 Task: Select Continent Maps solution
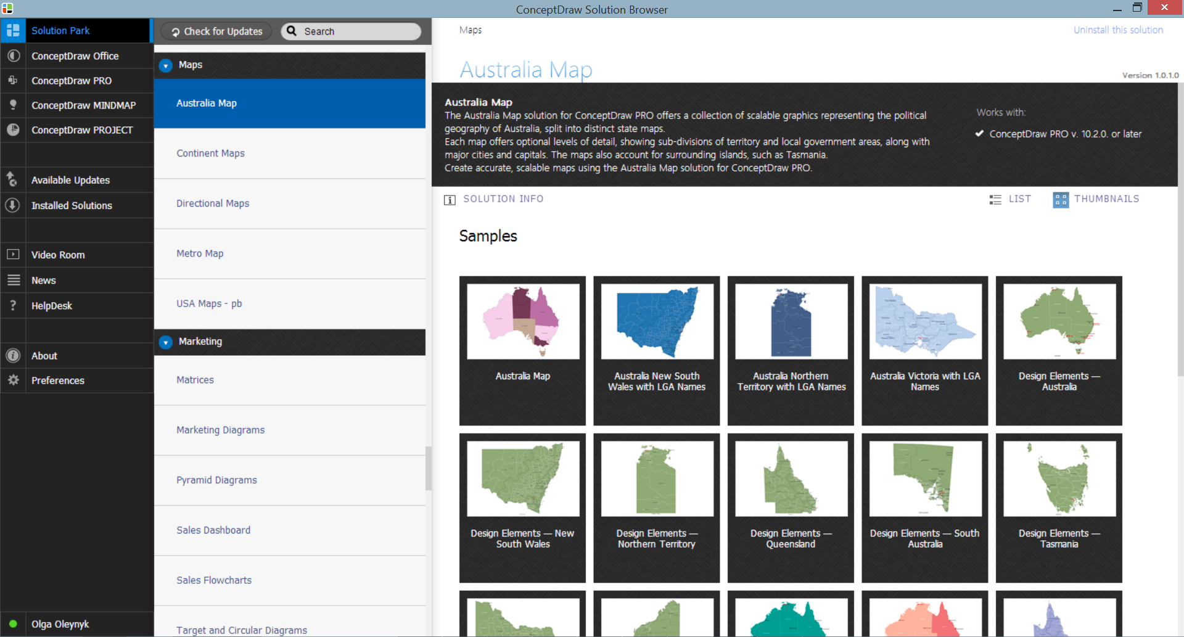[290, 153]
